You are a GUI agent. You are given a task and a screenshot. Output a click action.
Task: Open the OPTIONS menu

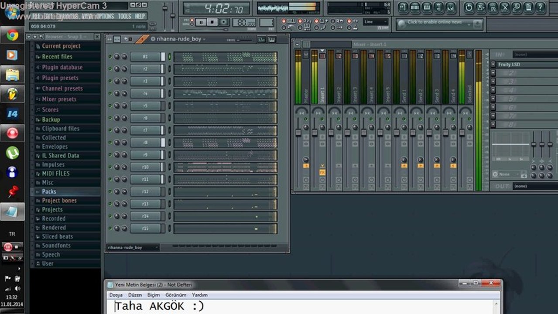tap(105, 16)
